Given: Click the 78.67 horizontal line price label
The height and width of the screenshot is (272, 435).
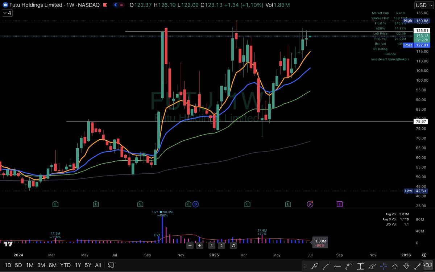Looking at the screenshot, I should click(420, 121).
